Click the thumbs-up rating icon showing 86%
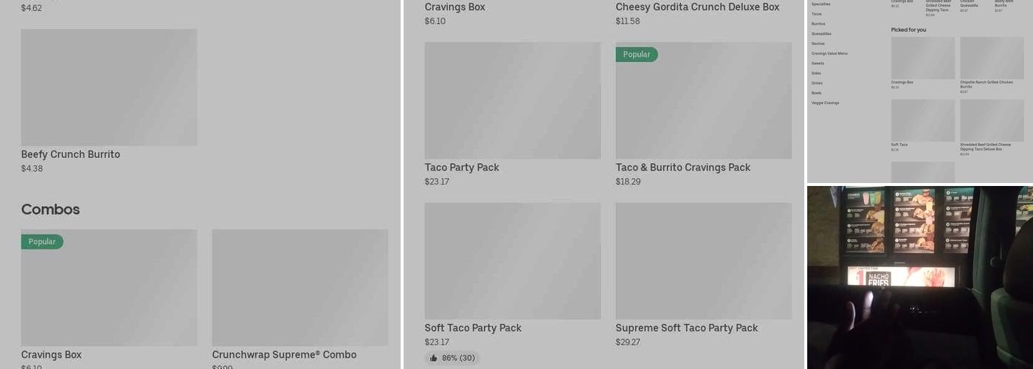1033x369 pixels. [x=434, y=358]
